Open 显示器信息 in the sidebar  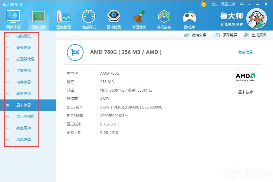click(x=25, y=117)
